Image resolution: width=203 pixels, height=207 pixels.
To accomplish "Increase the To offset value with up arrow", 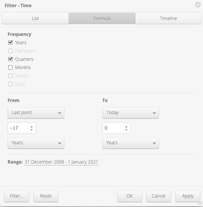I will (x=126, y=127).
